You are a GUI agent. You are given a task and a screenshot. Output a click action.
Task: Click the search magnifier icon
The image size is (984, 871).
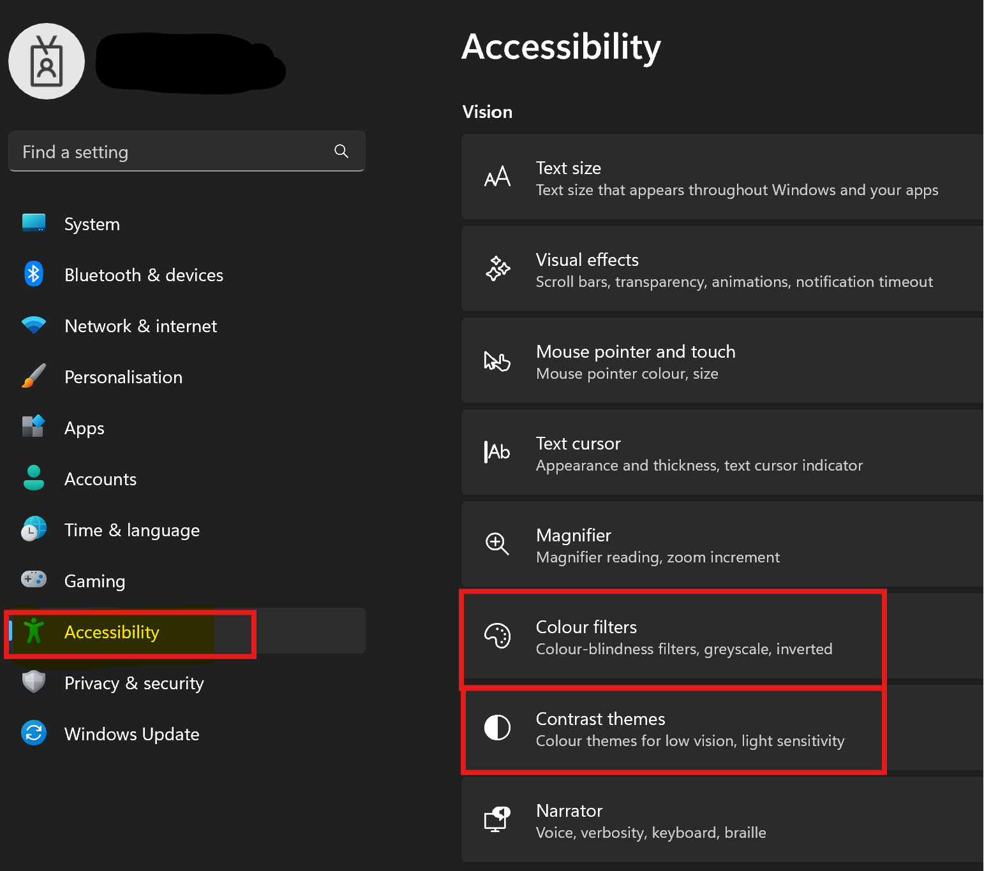click(341, 151)
